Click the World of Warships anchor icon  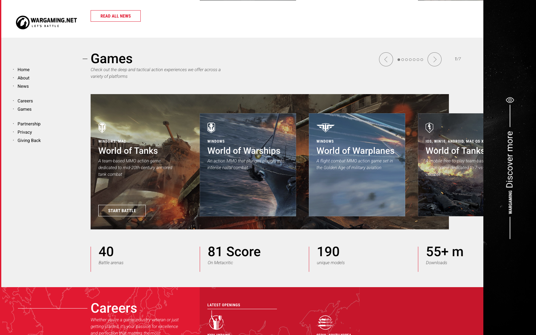[x=212, y=128]
